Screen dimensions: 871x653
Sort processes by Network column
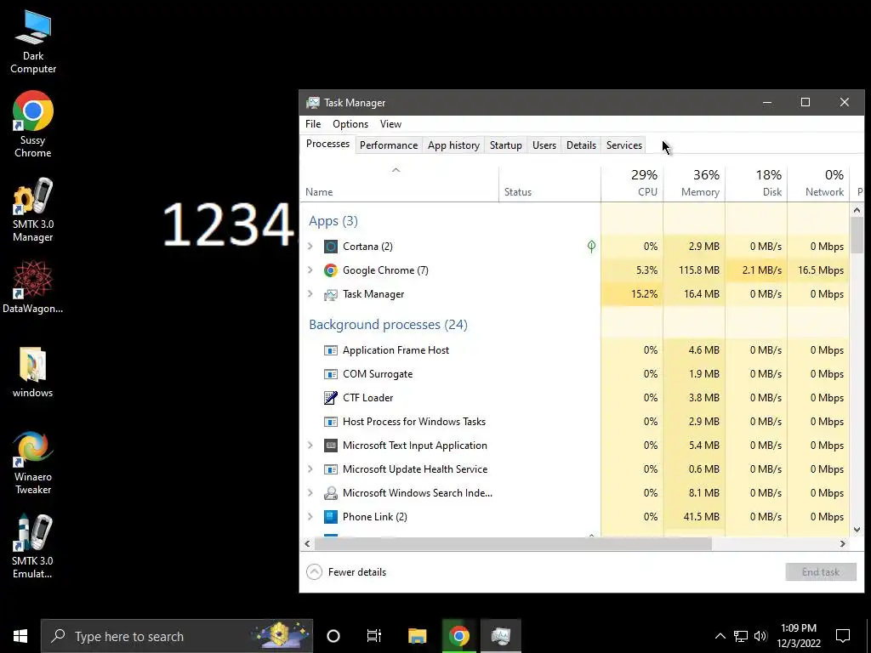(x=819, y=184)
